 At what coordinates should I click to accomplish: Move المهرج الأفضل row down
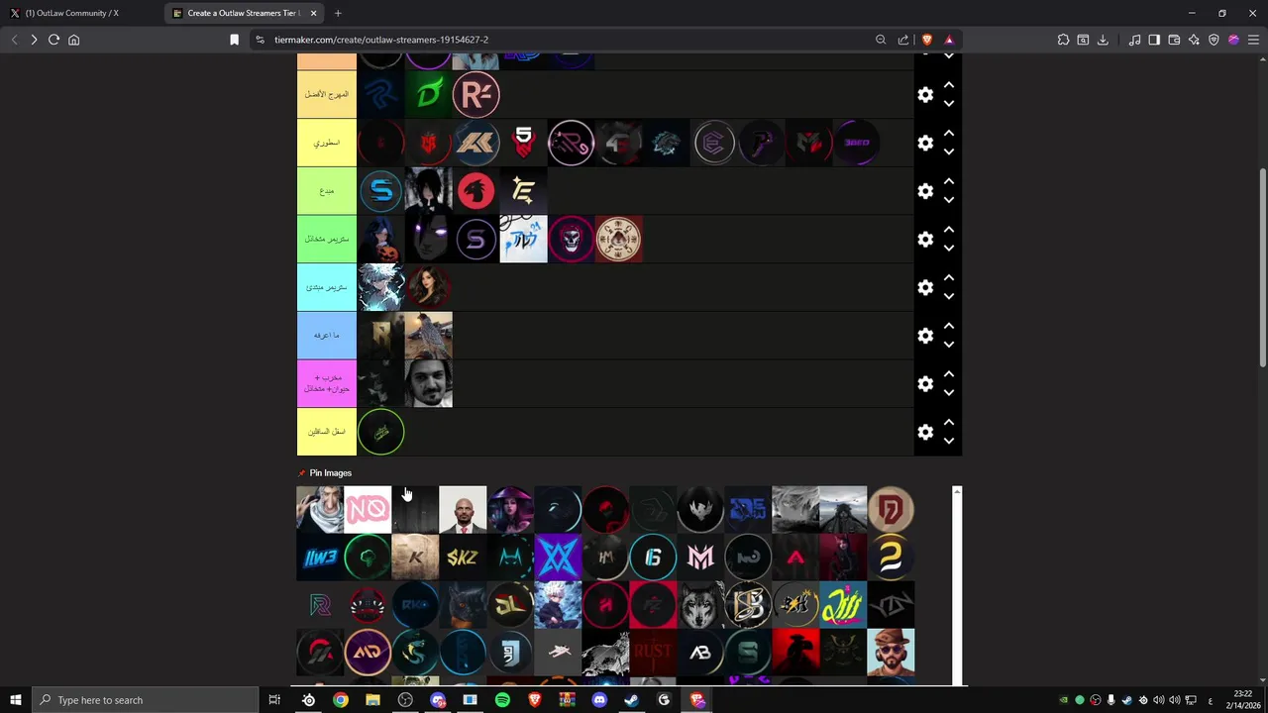point(949,104)
